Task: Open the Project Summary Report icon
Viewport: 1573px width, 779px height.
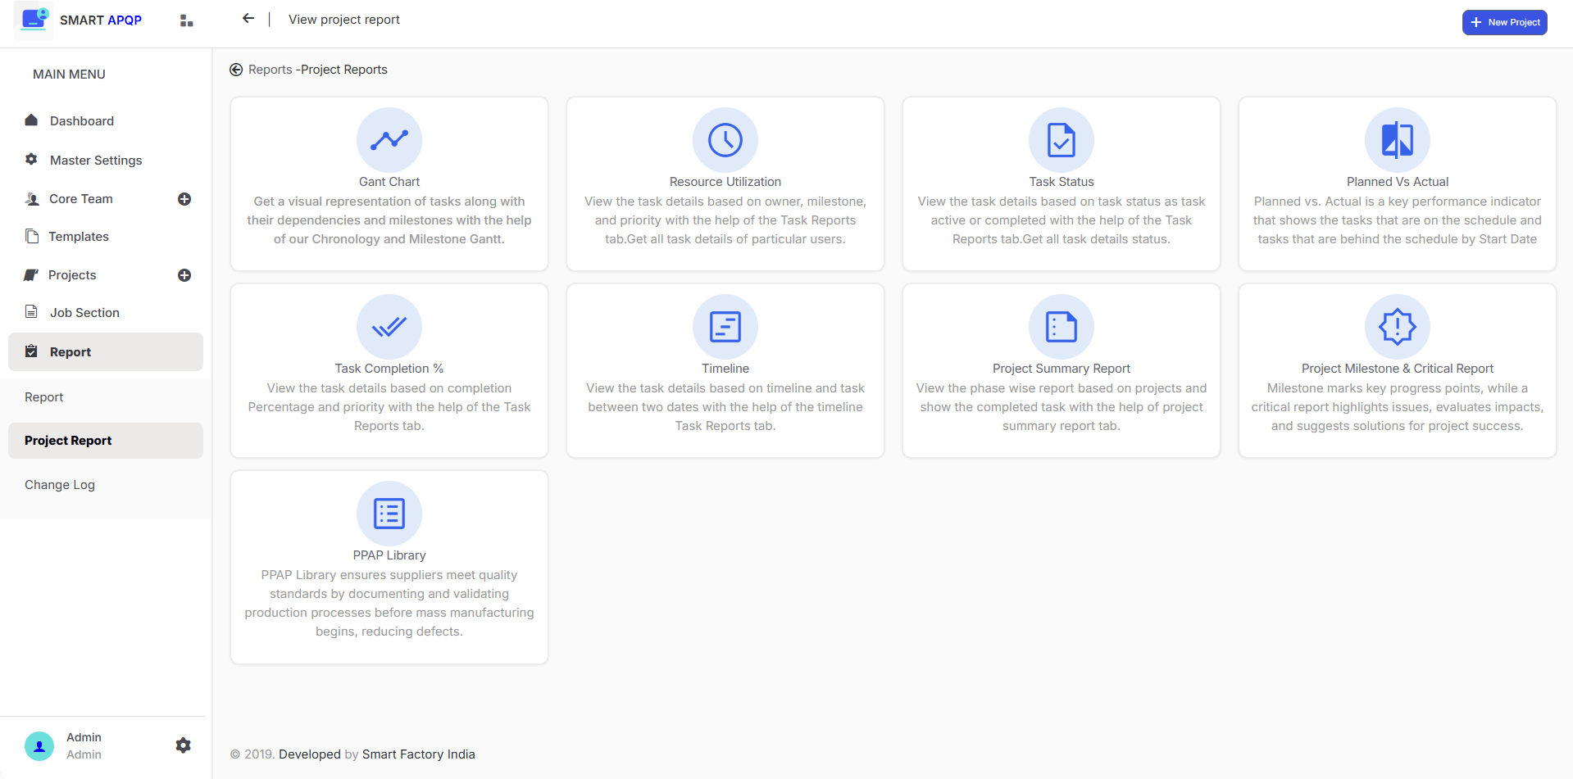Action: tap(1061, 327)
